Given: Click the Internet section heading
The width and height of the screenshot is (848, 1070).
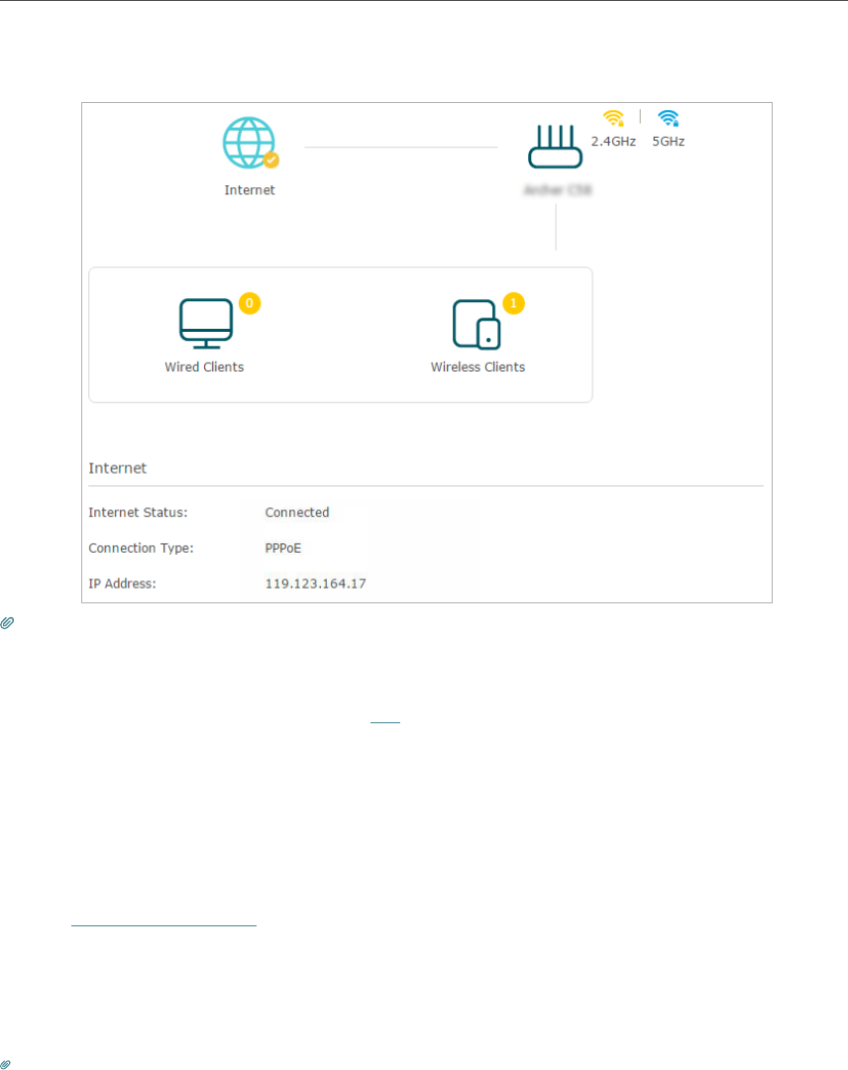Looking at the screenshot, I should click(x=118, y=468).
